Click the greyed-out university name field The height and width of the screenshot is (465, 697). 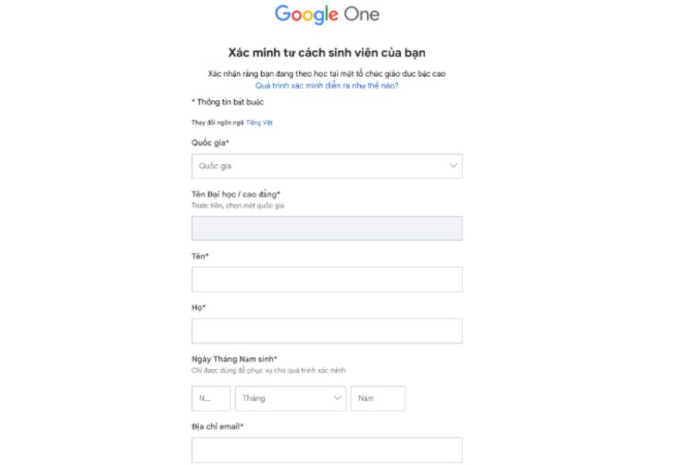(x=327, y=229)
